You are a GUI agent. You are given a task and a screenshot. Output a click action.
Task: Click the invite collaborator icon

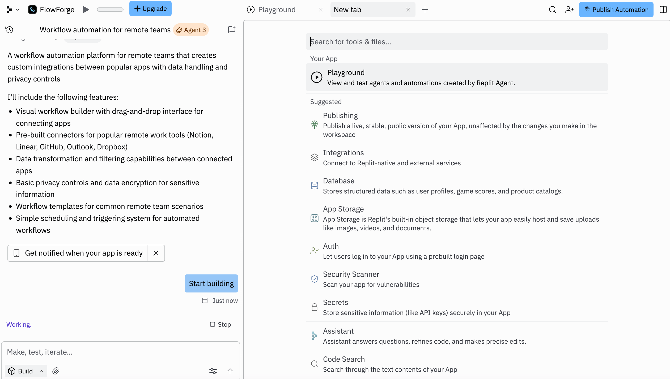[569, 10]
